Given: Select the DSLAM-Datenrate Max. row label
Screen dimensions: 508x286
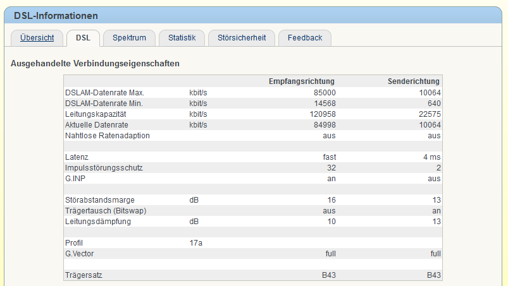Looking at the screenshot, I should click(105, 93).
